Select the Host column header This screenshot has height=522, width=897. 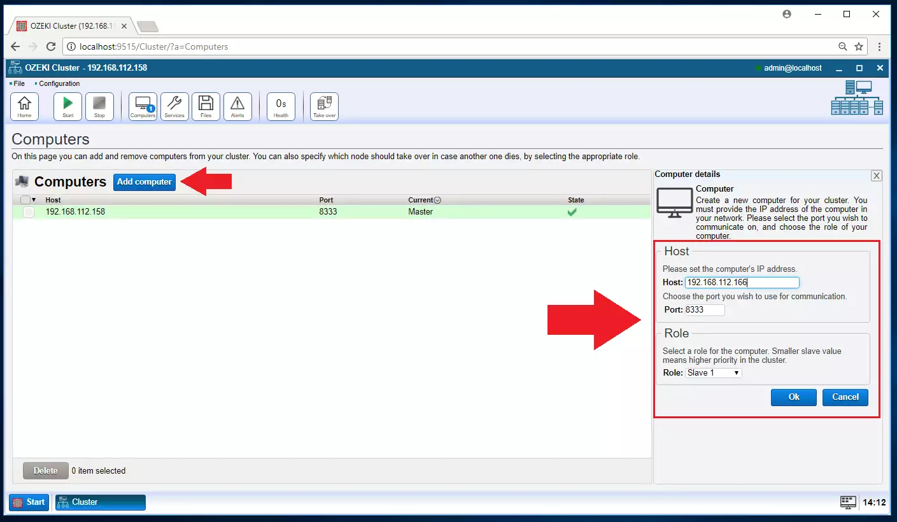pos(53,200)
